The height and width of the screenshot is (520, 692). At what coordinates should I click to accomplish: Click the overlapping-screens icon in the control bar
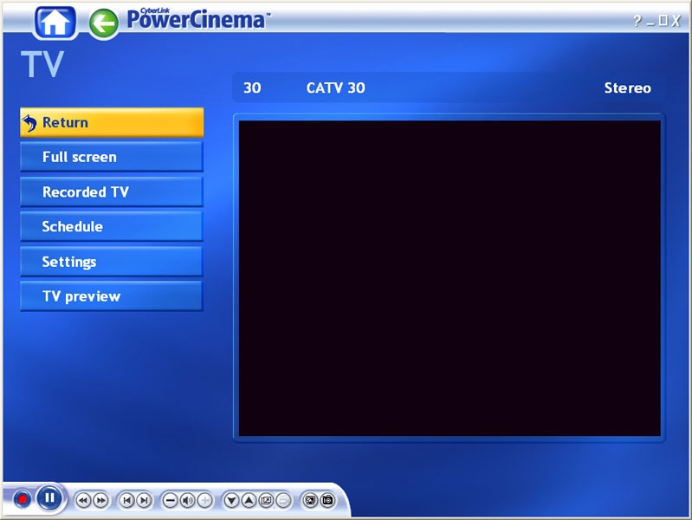(266, 501)
